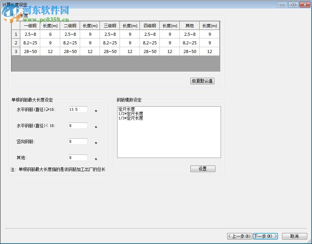Click the length value 6 for 一级钢 row 1
The height and width of the screenshot is (244, 312).
tap(50, 34)
